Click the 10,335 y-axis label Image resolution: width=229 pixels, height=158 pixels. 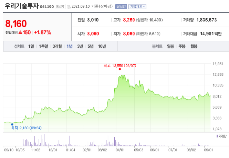[x=218, y=85]
